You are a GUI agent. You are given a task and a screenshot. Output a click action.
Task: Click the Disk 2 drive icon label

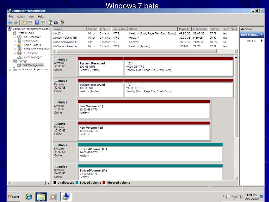point(61,102)
